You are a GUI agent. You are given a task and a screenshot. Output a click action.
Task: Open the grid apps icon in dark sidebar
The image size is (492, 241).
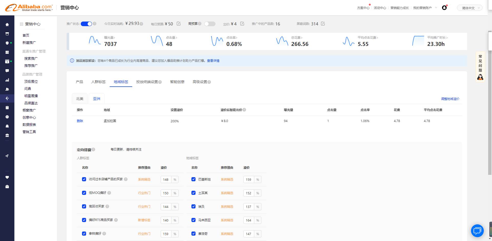coord(7,52)
